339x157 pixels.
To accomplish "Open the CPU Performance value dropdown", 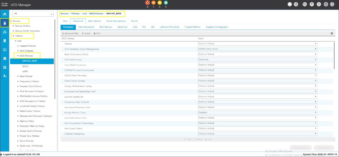I will click(257, 59).
